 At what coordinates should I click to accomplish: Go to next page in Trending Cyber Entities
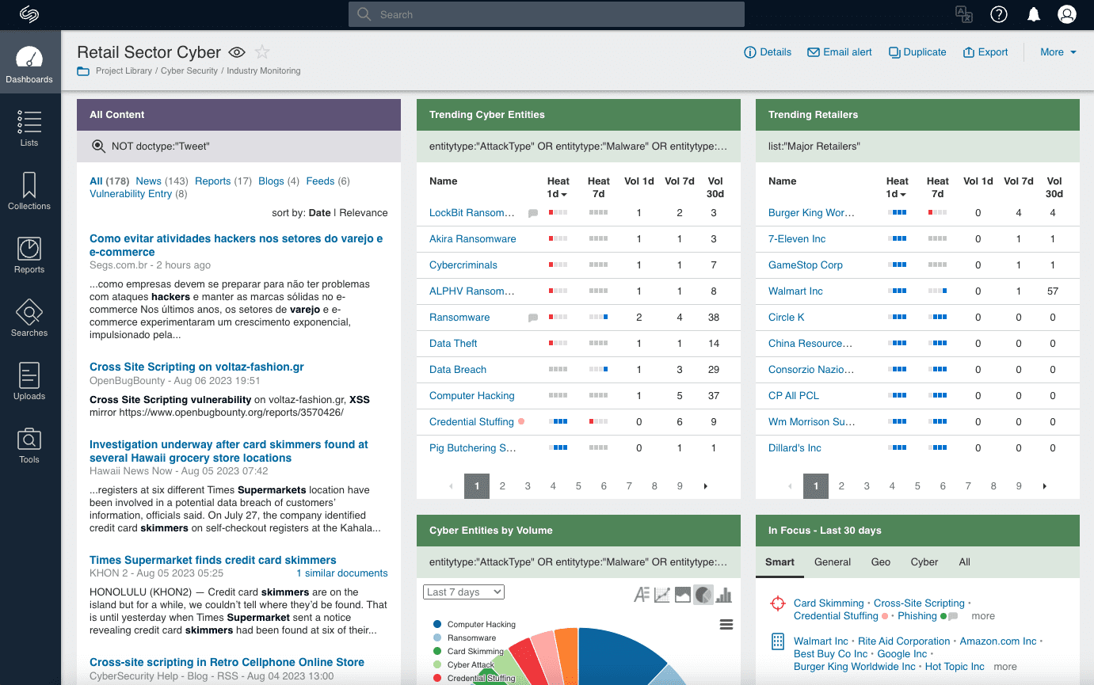point(705,486)
